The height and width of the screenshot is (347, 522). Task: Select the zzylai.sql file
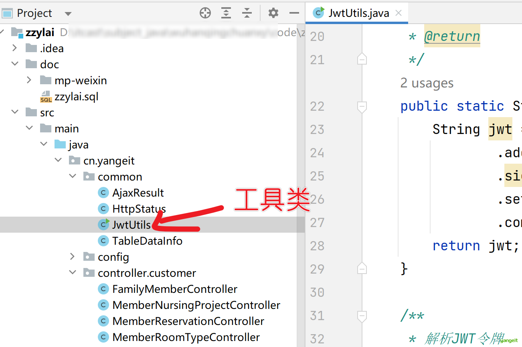(x=77, y=97)
